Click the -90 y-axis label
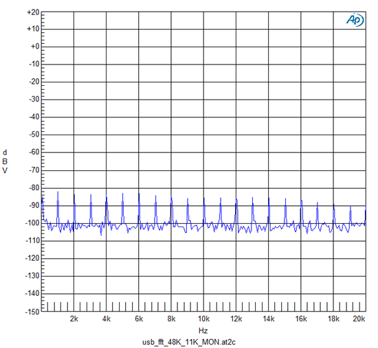This screenshot has width=378, height=348. coord(34,205)
